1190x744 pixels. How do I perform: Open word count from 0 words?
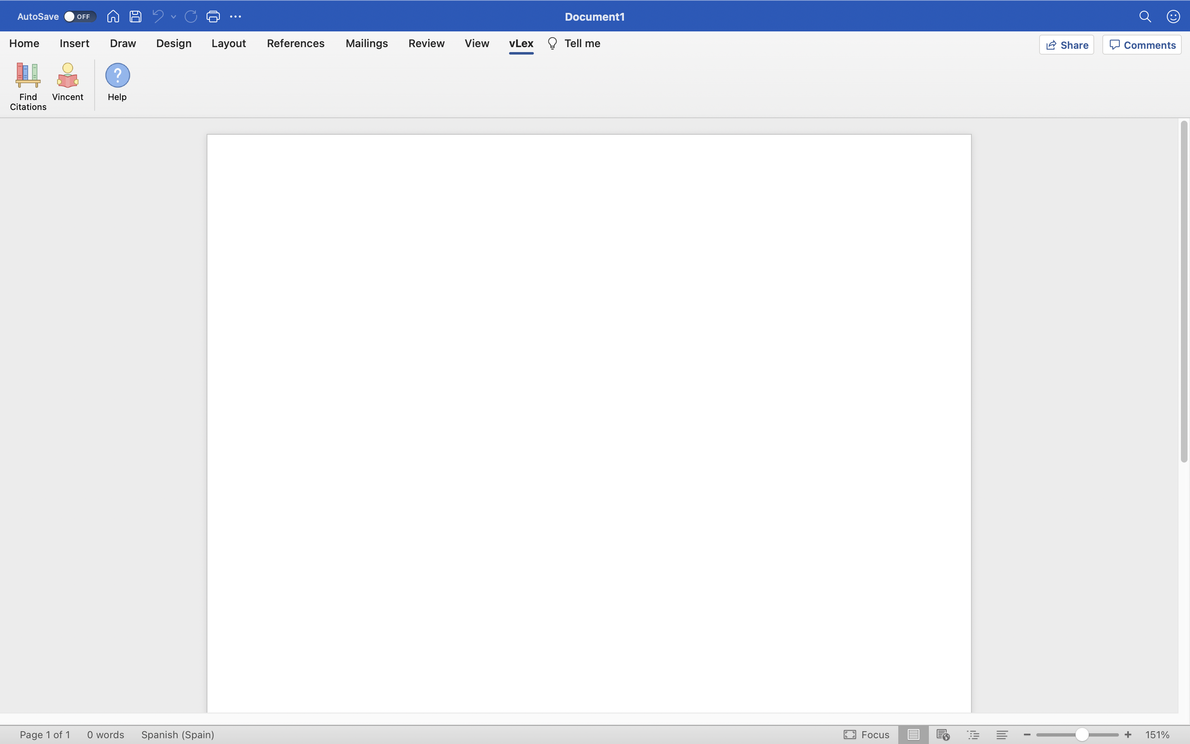(106, 734)
